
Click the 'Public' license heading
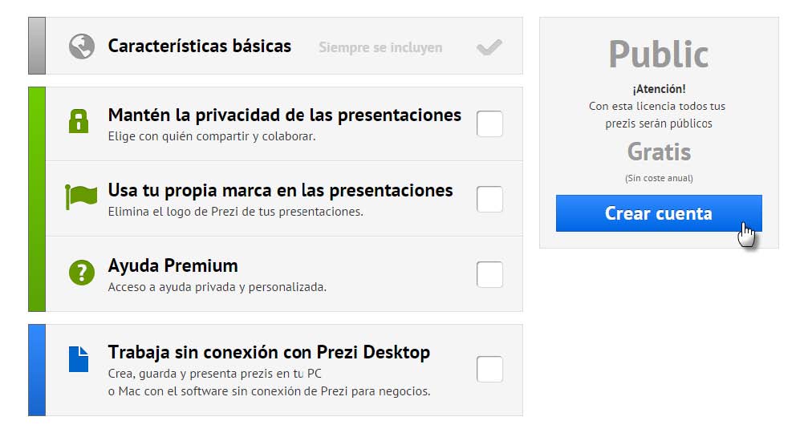[x=658, y=55]
